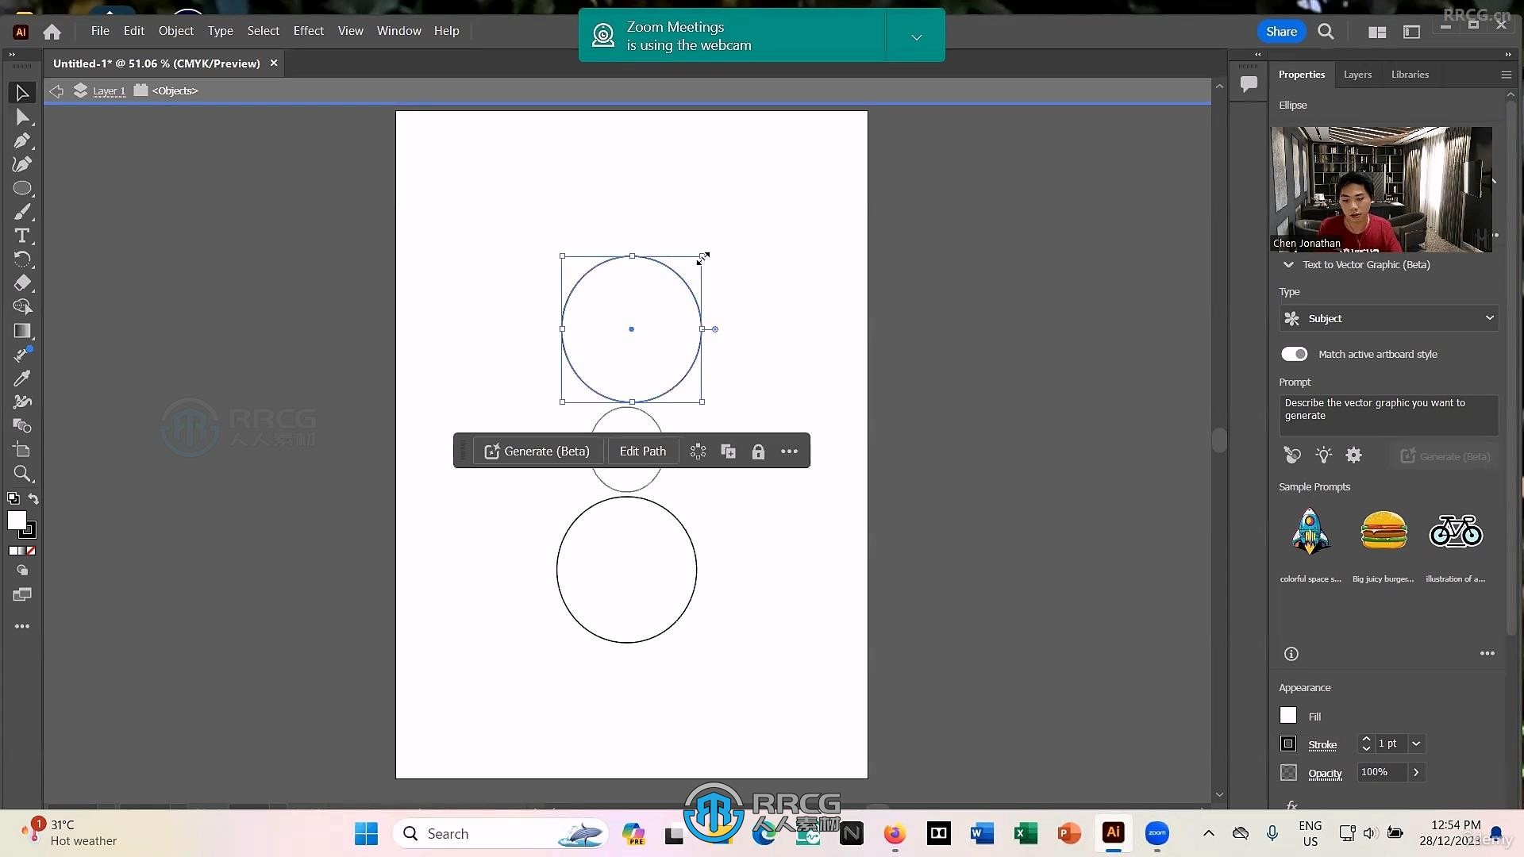Toggle Match active artboard style

tap(1295, 354)
